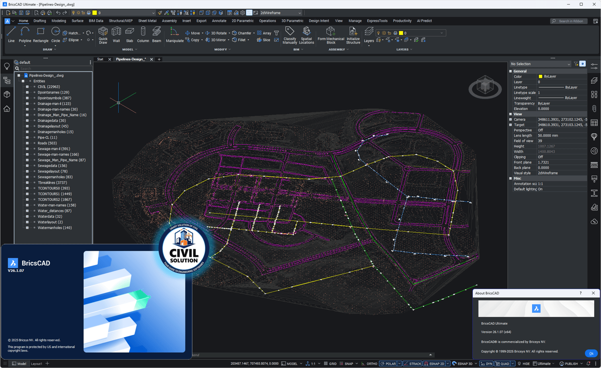Select the Beam tool
The width and height of the screenshot is (601, 368).
157,34
